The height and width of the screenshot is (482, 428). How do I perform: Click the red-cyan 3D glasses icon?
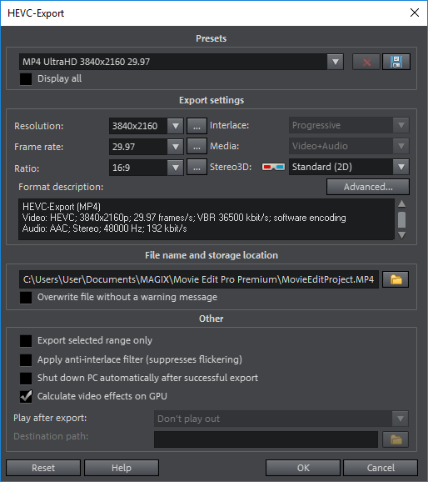point(273,167)
